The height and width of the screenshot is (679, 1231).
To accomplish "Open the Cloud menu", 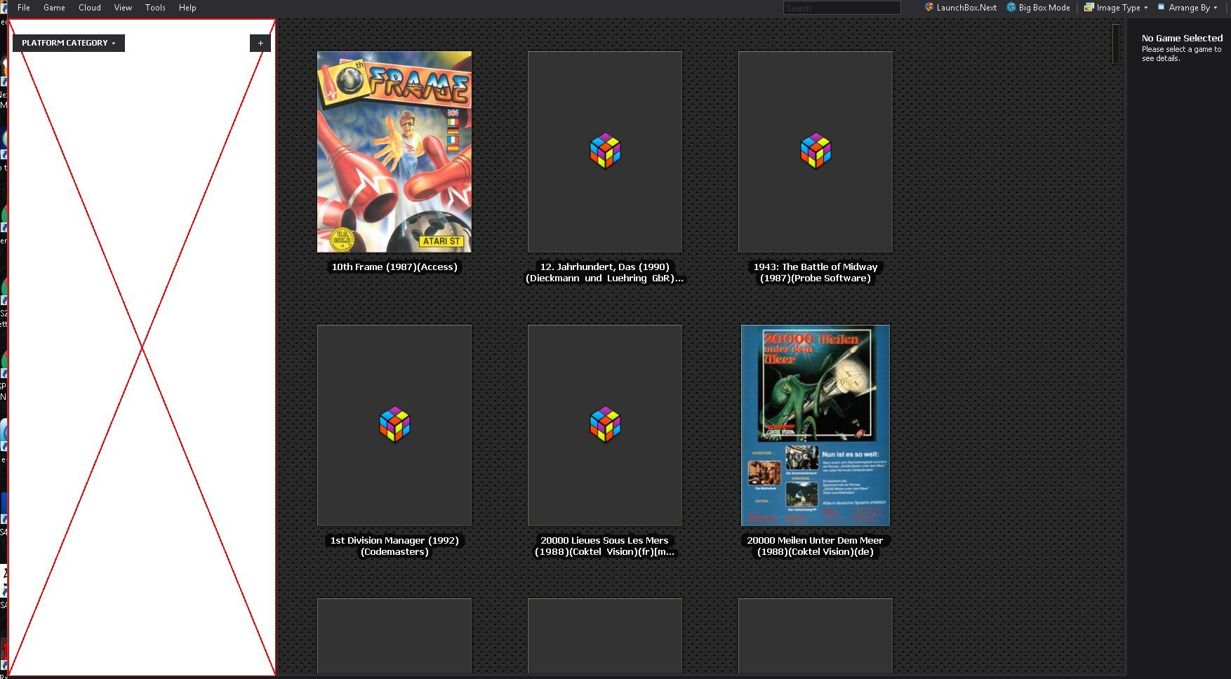I will (x=89, y=8).
